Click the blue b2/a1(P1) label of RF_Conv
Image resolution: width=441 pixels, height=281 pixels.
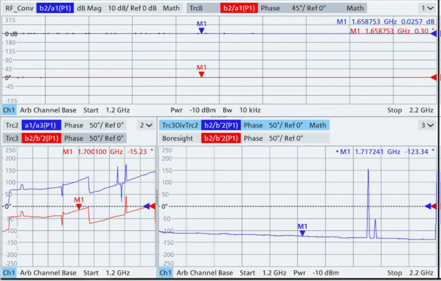pos(55,8)
